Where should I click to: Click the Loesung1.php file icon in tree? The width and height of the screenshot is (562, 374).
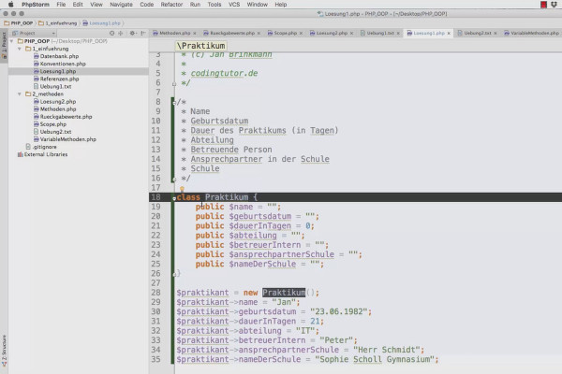pyautogui.click(x=37, y=71)
